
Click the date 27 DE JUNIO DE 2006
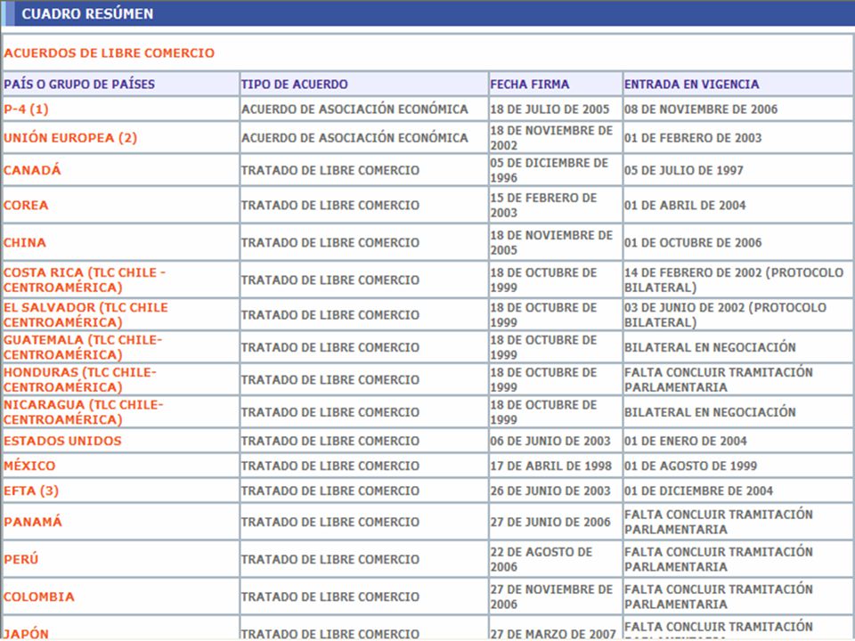550,523
